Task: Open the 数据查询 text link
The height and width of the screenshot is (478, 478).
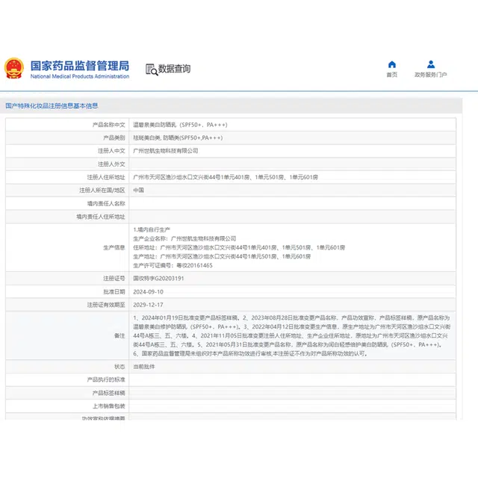Action: pyautogui.click(x=174, y=69)
